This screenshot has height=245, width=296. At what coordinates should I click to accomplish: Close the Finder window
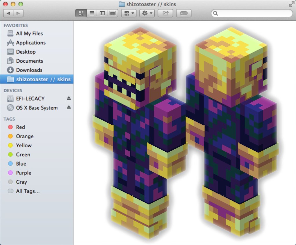(x=5, y=4)
